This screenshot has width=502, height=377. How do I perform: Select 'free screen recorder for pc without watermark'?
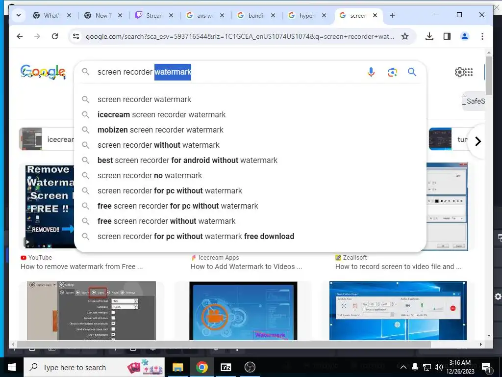pos(250,206)
